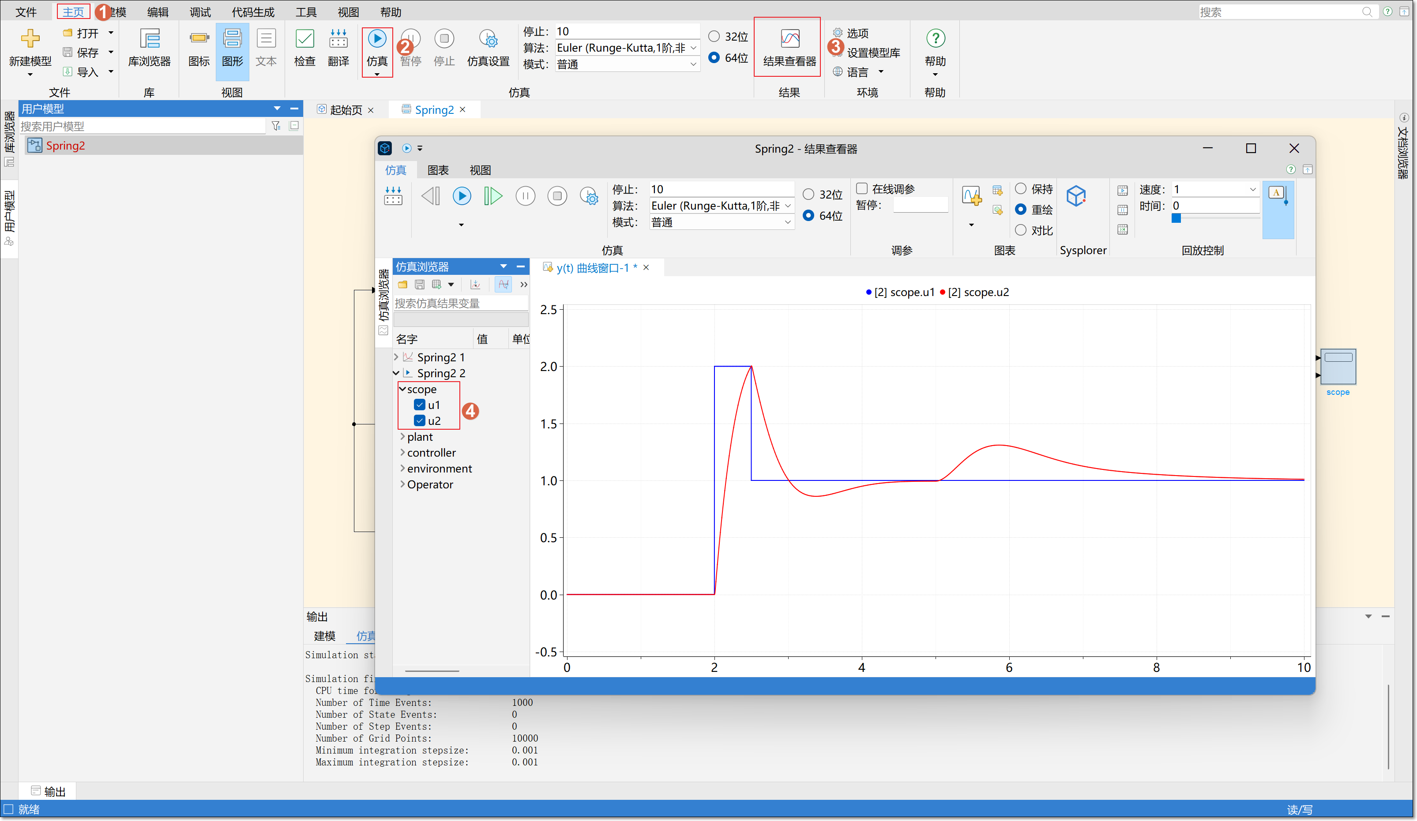Open result file icon in 仿真浏览器 toolbar

pyautogui.click(x=402, y=285)
